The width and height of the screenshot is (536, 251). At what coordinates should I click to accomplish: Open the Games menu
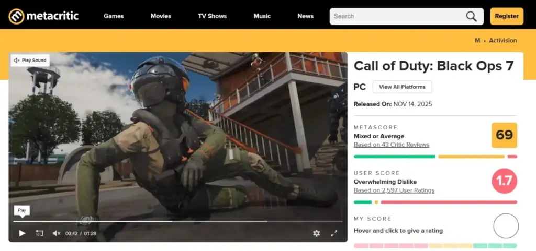coord(114,16)
